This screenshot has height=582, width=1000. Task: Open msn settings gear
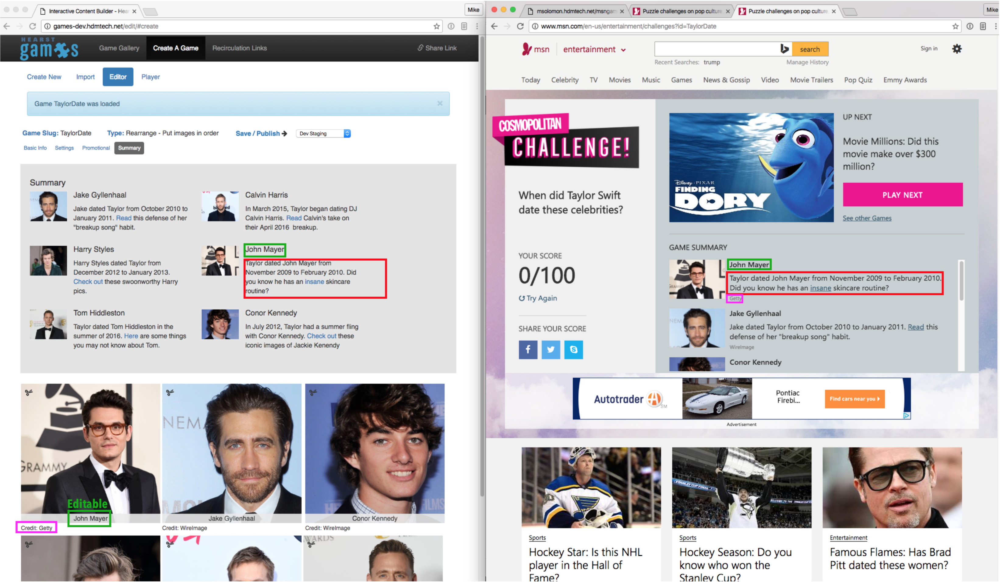pyautogui.click(x=957, y=49)
